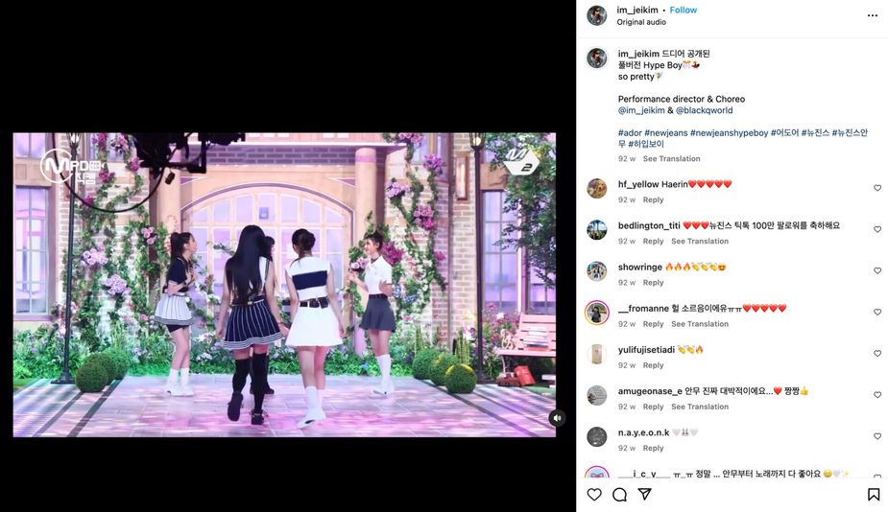Open the comment bubble icon
888x512 pixels.
tap(619, 495)
